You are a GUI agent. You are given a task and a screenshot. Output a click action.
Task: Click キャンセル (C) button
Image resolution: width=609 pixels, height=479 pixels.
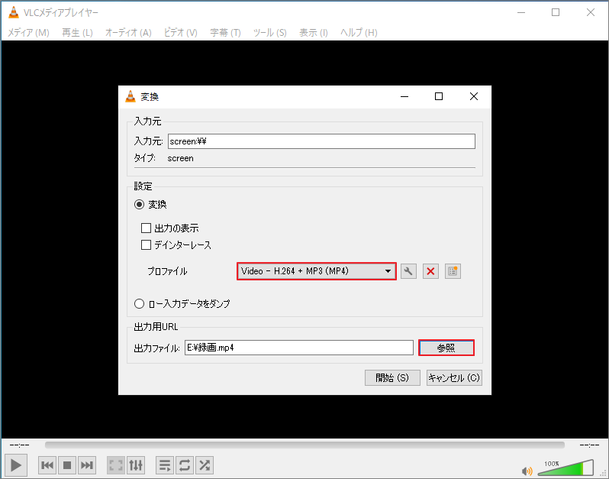click(454, 378)
